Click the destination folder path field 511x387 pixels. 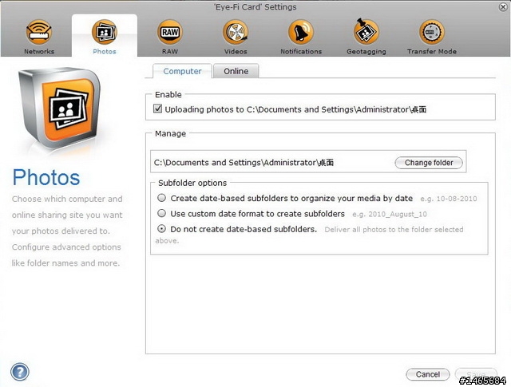[272, 162]
